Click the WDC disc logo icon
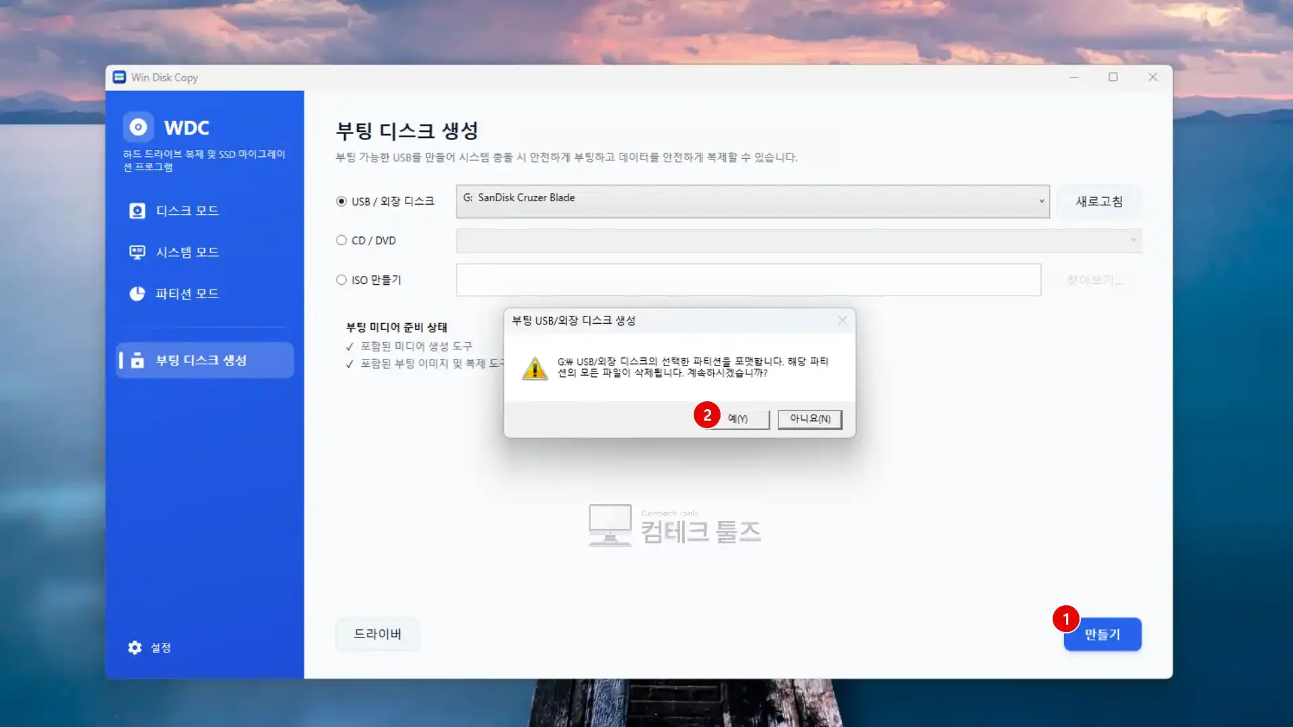1293x727 pixels. pyautogui.click(x=138, y=127)
